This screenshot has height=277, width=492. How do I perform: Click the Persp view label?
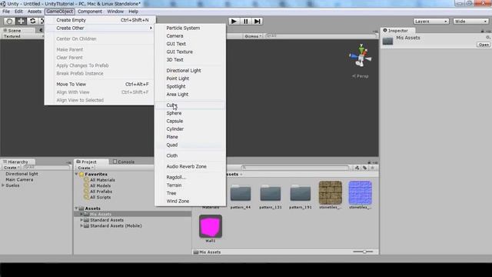tap(361, 76)
